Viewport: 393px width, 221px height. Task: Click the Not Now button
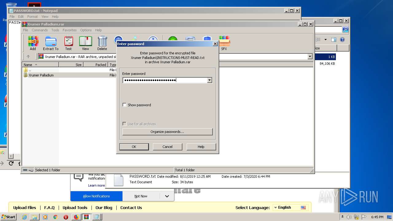point(141,196)
